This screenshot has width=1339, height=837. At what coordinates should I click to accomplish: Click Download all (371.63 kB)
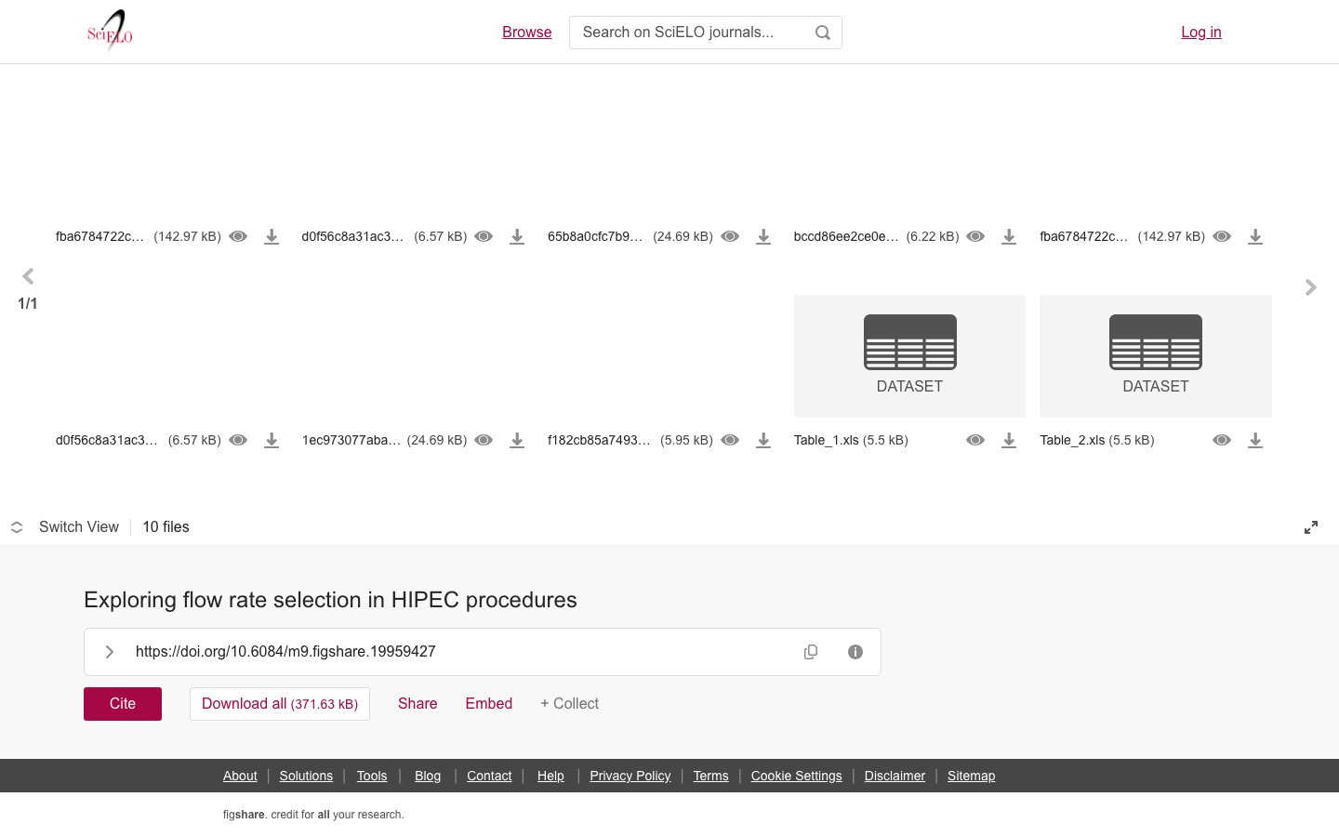click(280, 704)
